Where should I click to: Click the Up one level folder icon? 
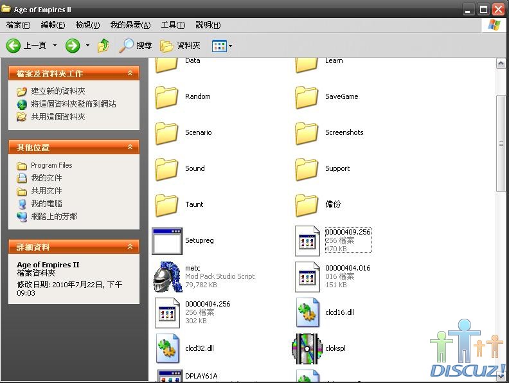(x=103, y=46)
